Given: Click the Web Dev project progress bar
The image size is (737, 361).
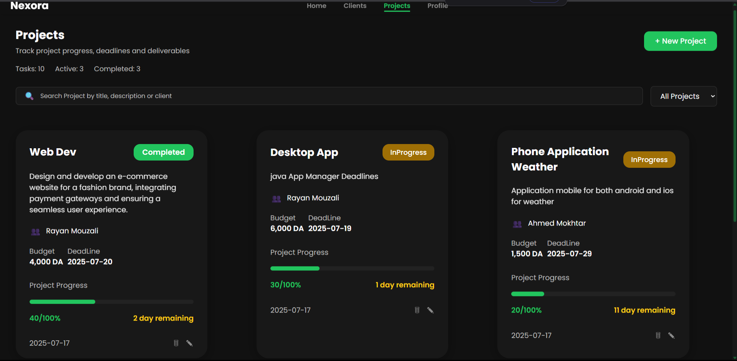Looking at the screenshot, I should pos(111,301).
